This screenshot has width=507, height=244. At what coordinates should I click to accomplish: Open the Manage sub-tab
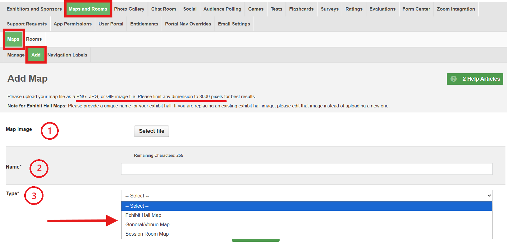[x=16, y=55]
